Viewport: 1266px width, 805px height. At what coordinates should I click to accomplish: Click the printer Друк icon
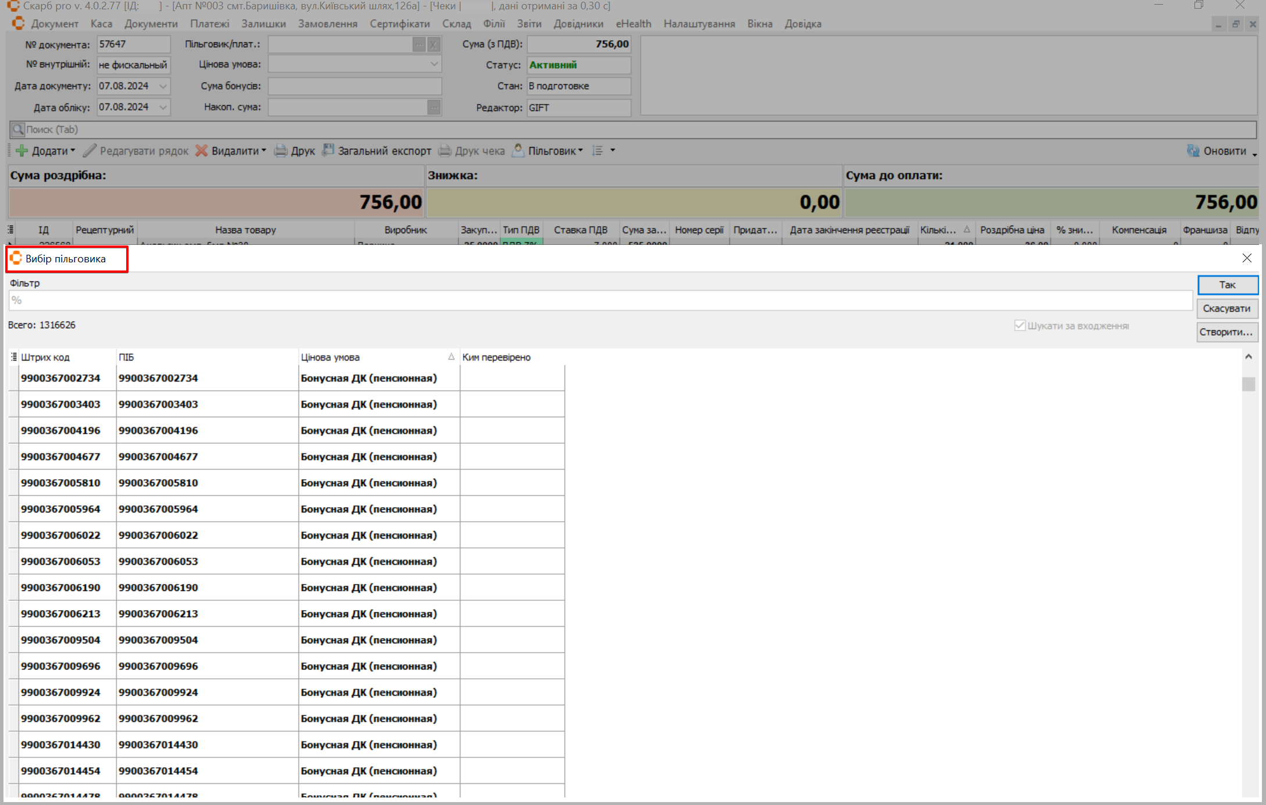281,151
